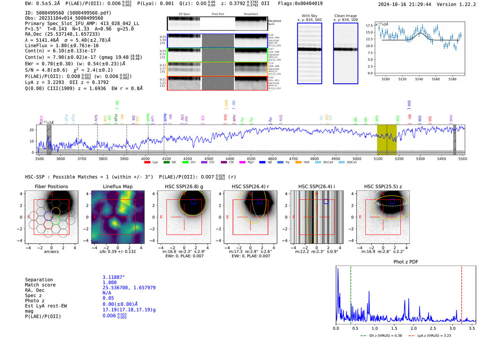Select the green-bordered 2D fiber spectrum row

tap(217, 55)
